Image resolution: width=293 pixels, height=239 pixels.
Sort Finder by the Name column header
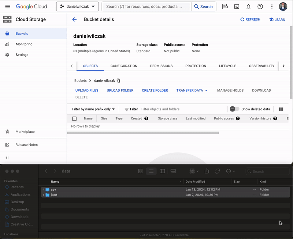[55, 182]
